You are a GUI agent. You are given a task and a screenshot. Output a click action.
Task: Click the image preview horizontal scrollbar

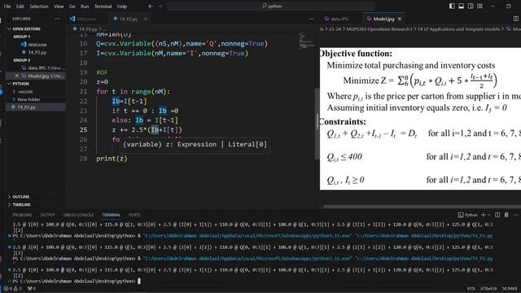tap(422, 207)
